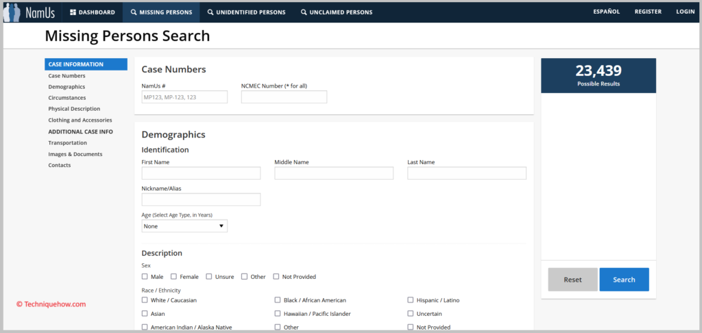Jump to Images & Documents section

[x=75, y=154]
